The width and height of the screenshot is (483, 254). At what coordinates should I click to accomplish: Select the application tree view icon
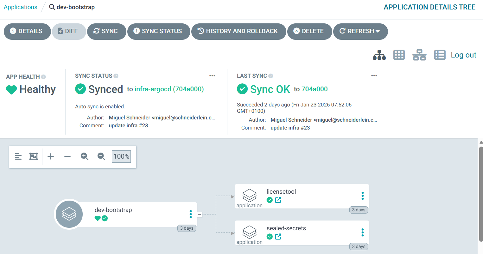379,55
